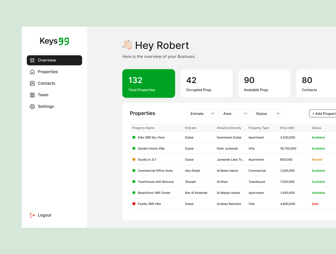Screen dimensions: 336x254
Task: Click the Commercial Office Suite name
Action: pos(155,171)
